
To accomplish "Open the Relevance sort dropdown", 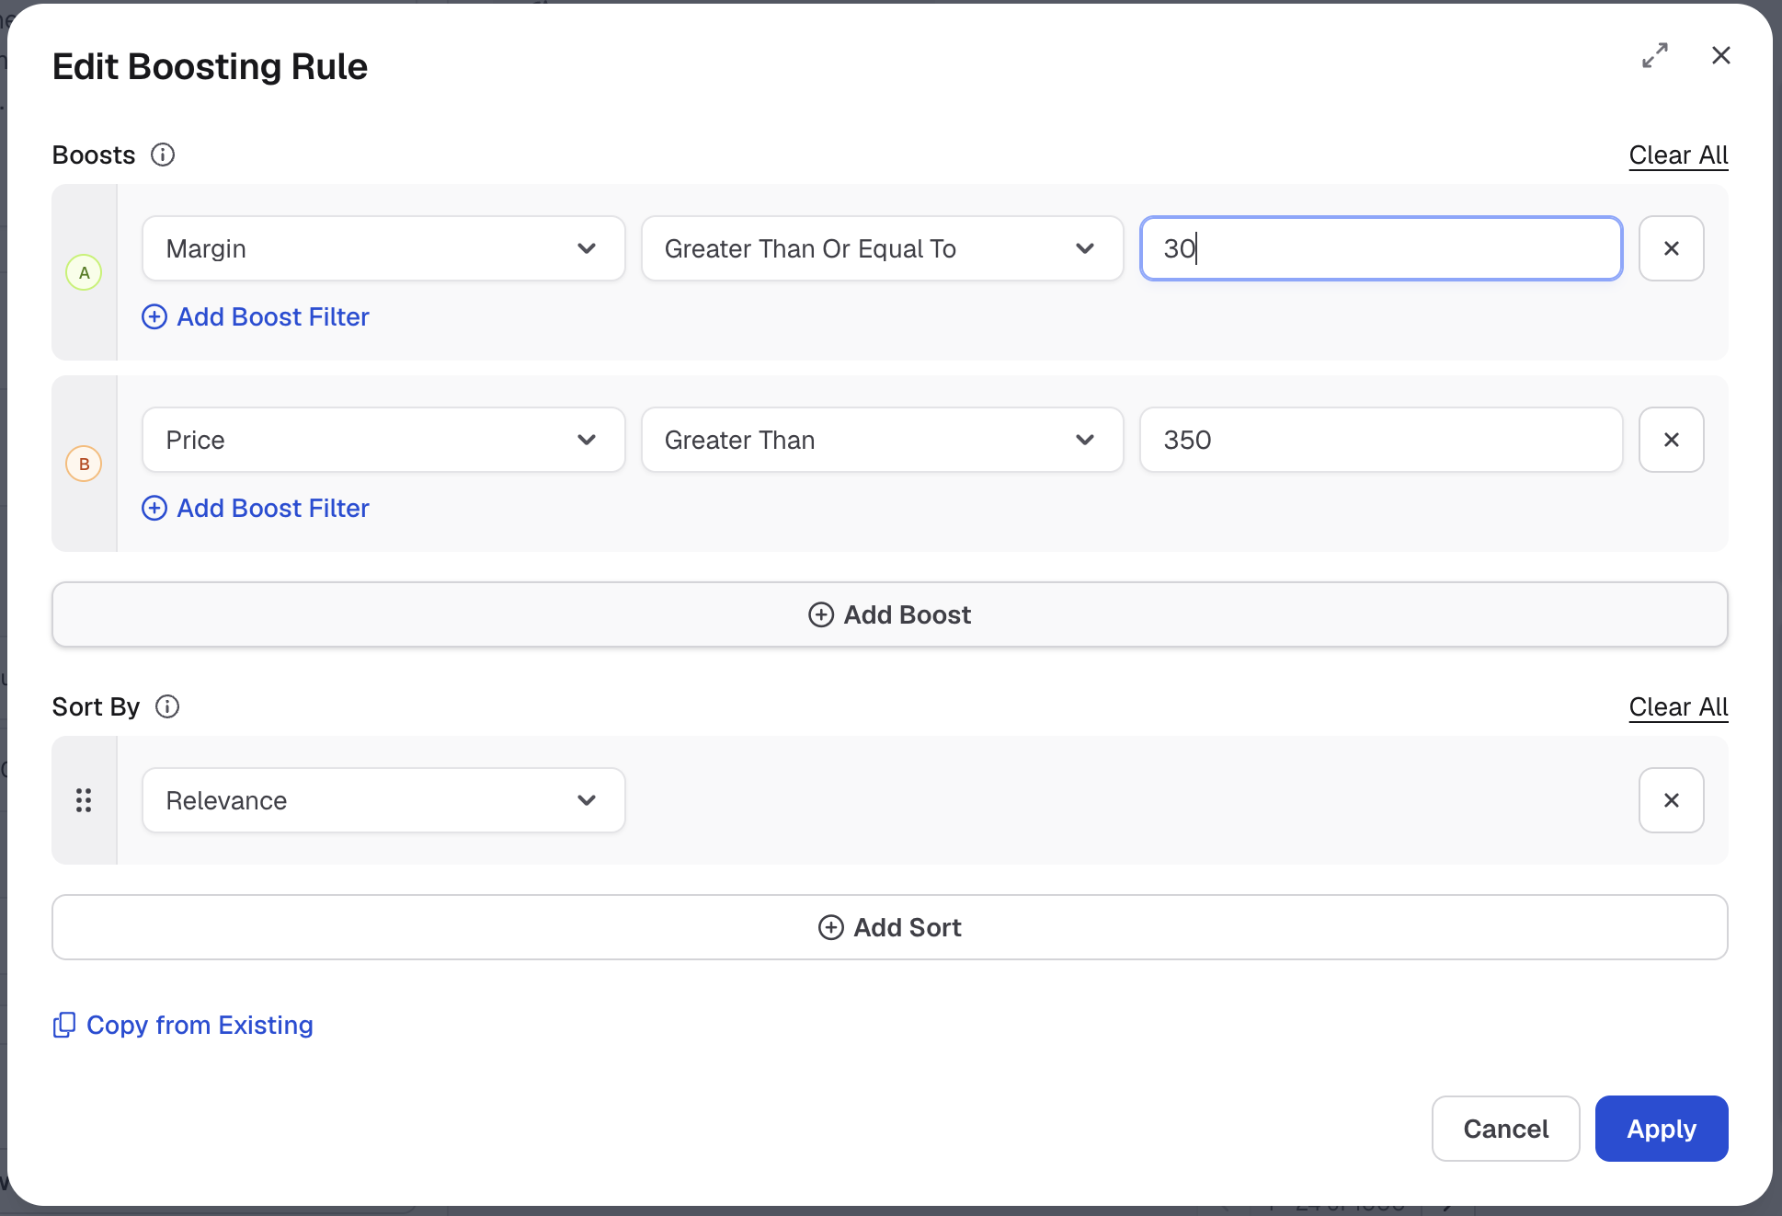I will point(383,800).
